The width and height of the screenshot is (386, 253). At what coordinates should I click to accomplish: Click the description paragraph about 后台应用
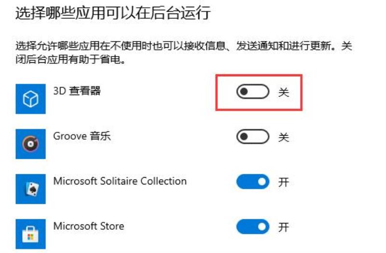point(184,53)
